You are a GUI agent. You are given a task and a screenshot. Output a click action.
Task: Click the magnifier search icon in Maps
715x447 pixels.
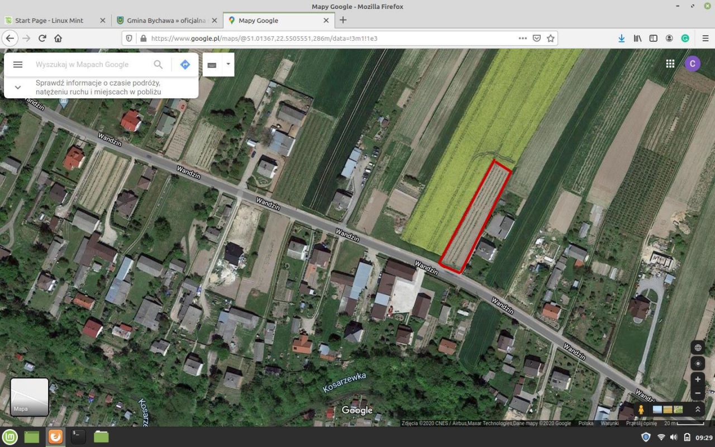(158, 64)
